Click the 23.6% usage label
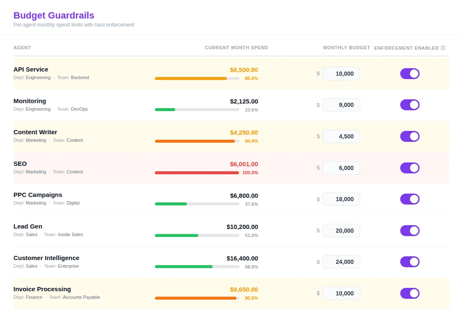This screenshot has height=327, width=460. pos(251,110)
